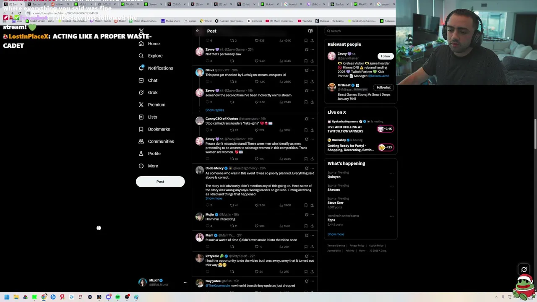Like Blinci's reply about Ludwig

click(256, 81)
